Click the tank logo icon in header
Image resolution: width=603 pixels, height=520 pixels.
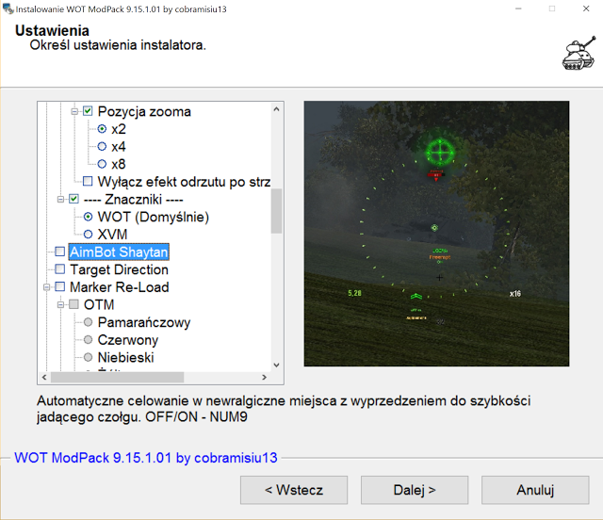[x=579, y=53]
